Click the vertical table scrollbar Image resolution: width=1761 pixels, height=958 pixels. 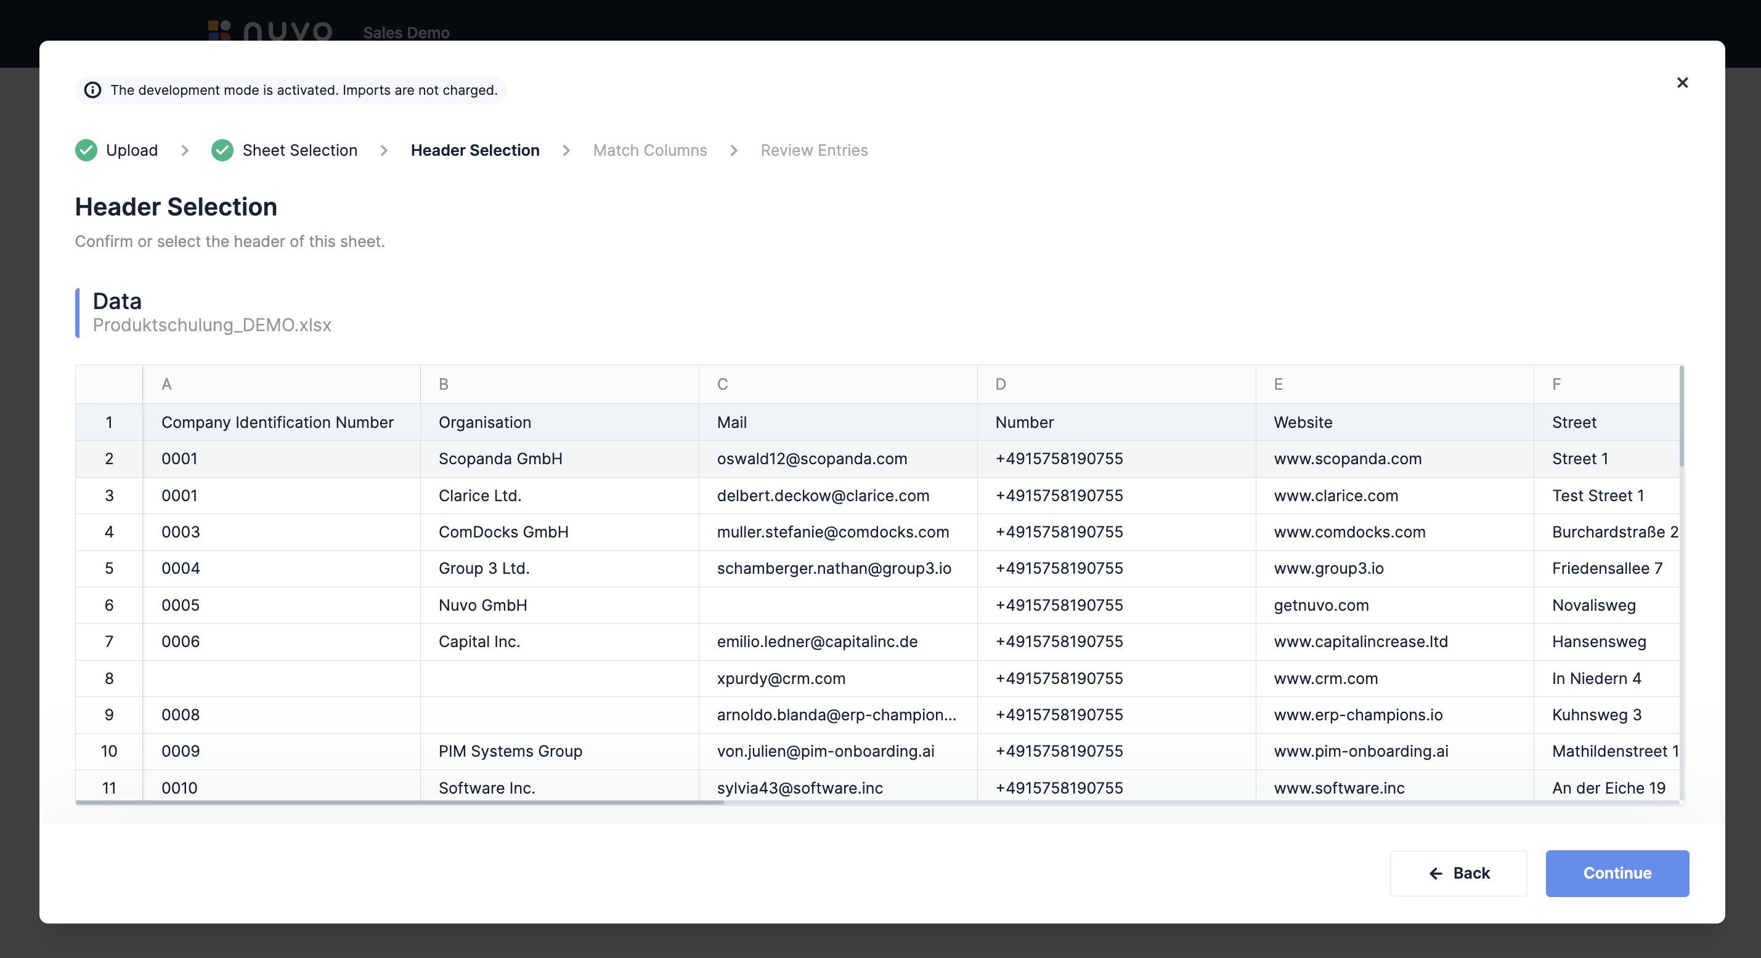(x=1681, y=418)
